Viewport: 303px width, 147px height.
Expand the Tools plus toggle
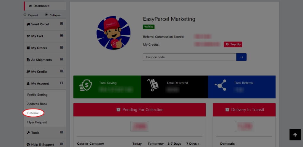62,132
